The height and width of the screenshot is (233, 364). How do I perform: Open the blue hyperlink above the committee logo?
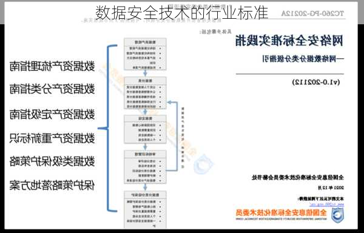326,204
